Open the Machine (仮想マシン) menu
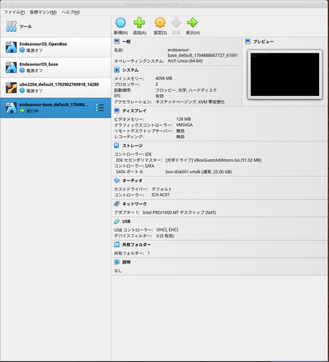Screen dimensions: 329x362 click(43, 12)
